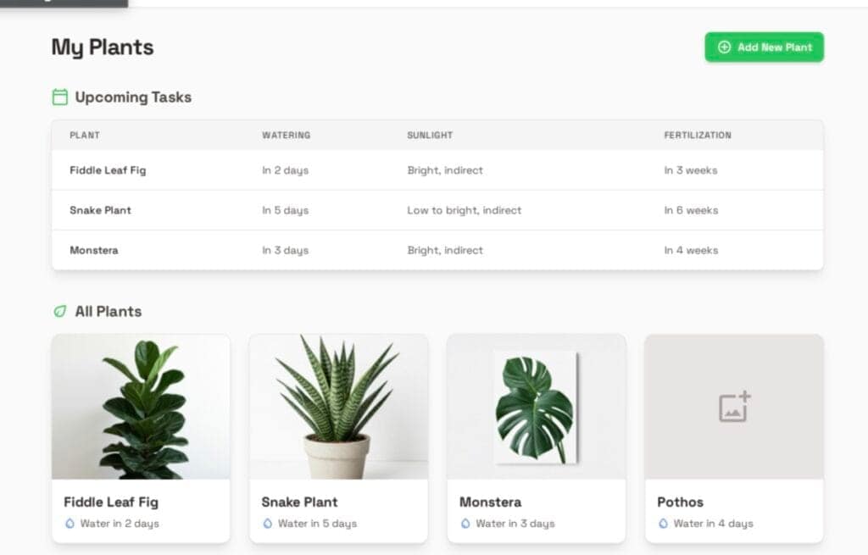Open the Monstera leaf photo thumbnail

point(536,407)
